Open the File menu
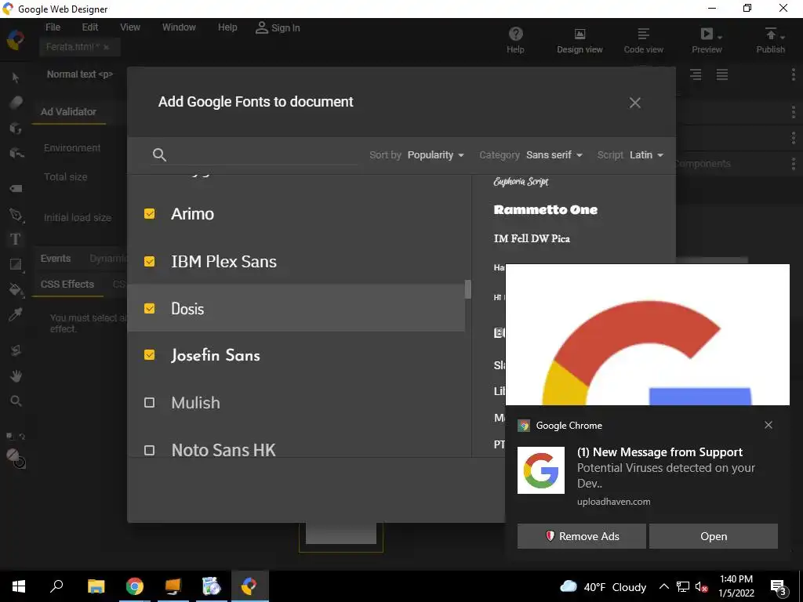The width and height of the screenshot is (803, 602). [x=53, y=27]
